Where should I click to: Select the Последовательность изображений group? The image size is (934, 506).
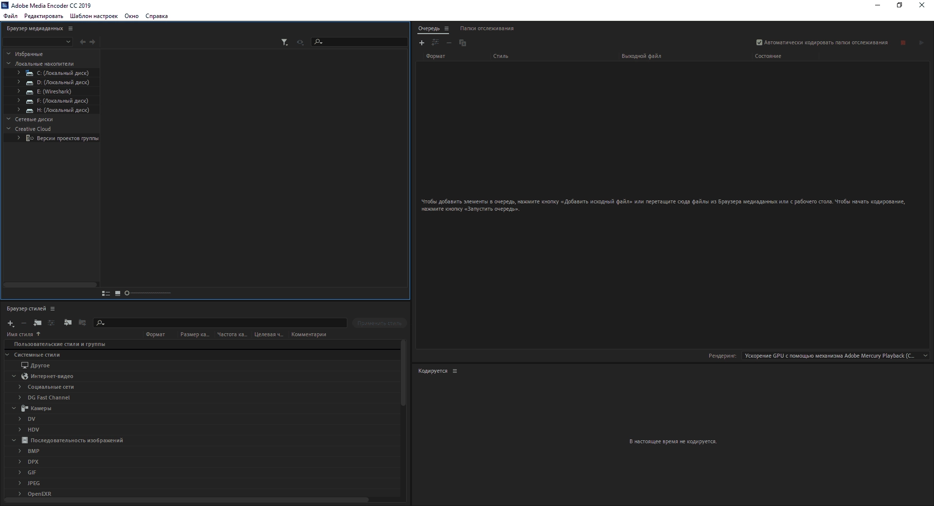[77, 441]
